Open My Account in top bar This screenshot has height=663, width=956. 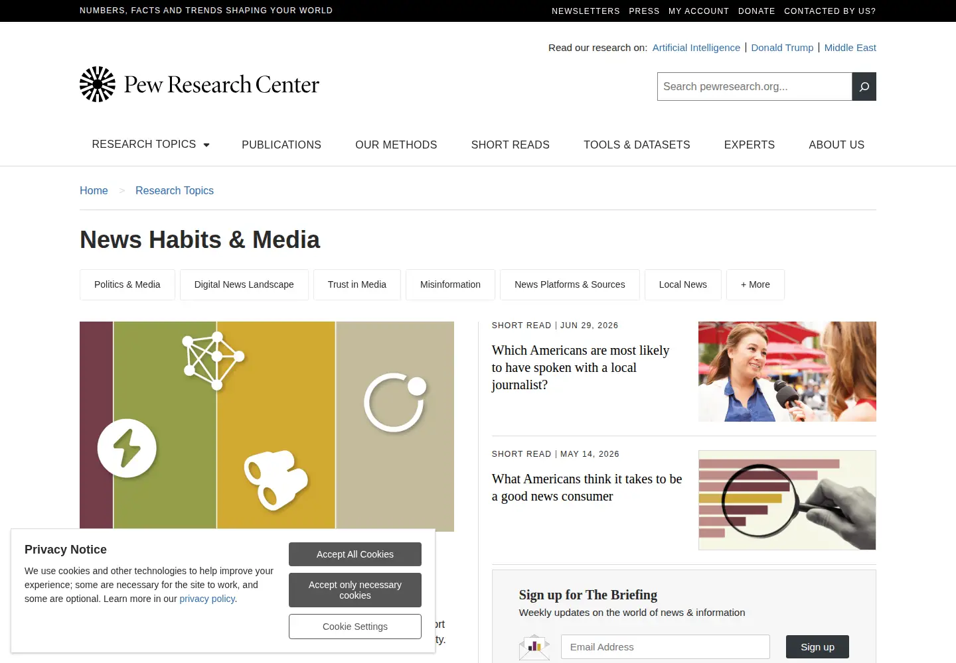tap(698, 11)
